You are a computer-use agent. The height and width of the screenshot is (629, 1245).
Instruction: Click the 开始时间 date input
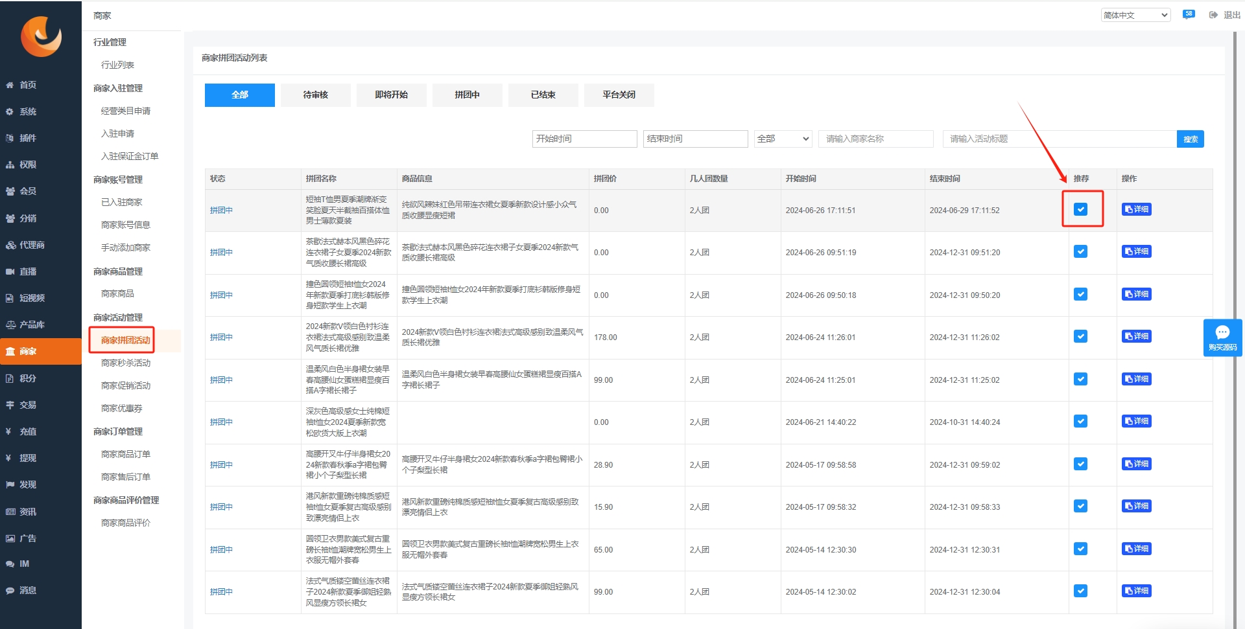pyautogui.click(x=585, y=139)
